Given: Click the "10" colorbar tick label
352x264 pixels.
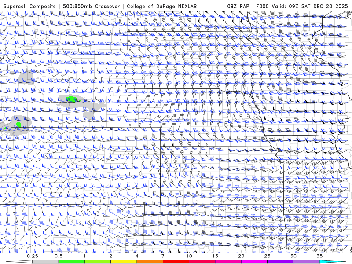Looking at the screenshot, I should [x=189, y=256].
